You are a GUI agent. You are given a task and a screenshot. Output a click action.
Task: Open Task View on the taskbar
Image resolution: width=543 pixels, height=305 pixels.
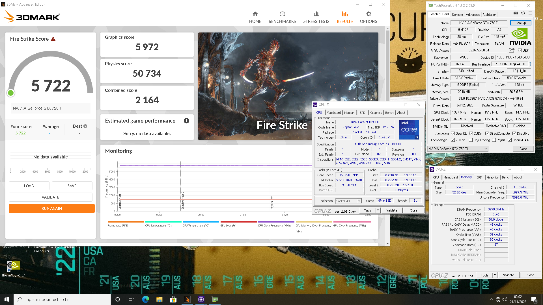click(x=131, y=299)
